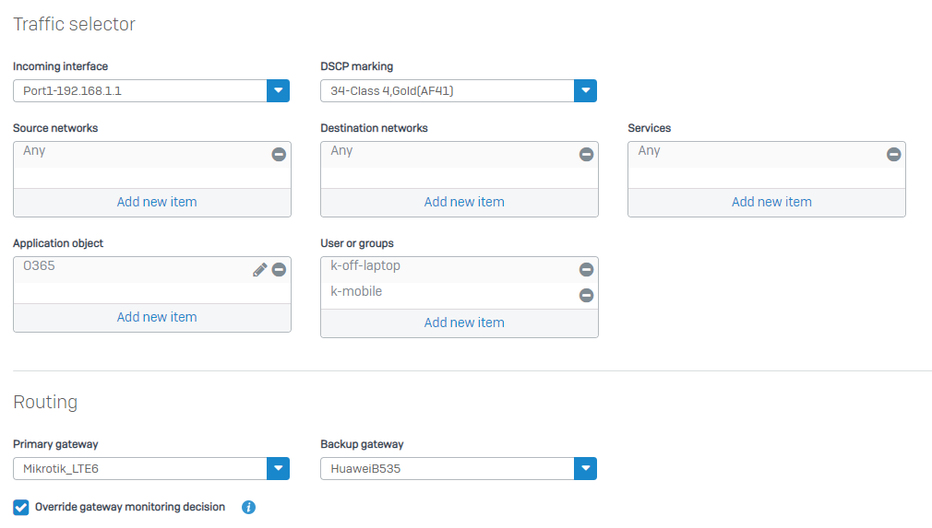Add new item to Source networks
This screenshot has width=932, height=528.
(157, 203)
